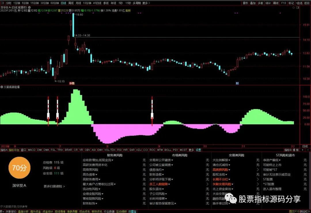This screenshot has width=311, height=213.
Task: Click the 财 marker on the price chart
Action: click(237, 83)
